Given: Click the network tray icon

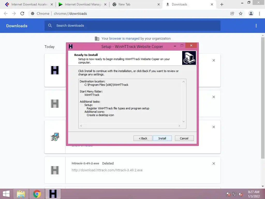Looking at the screenshot, I should 234,194.
